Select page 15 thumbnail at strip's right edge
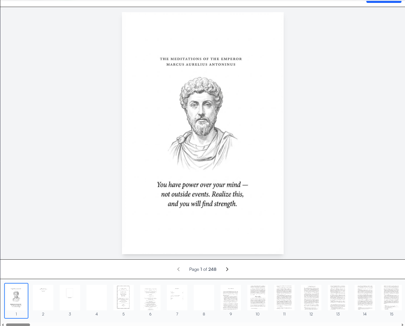This screenshot has width=405, height=326. click(392, 297)
